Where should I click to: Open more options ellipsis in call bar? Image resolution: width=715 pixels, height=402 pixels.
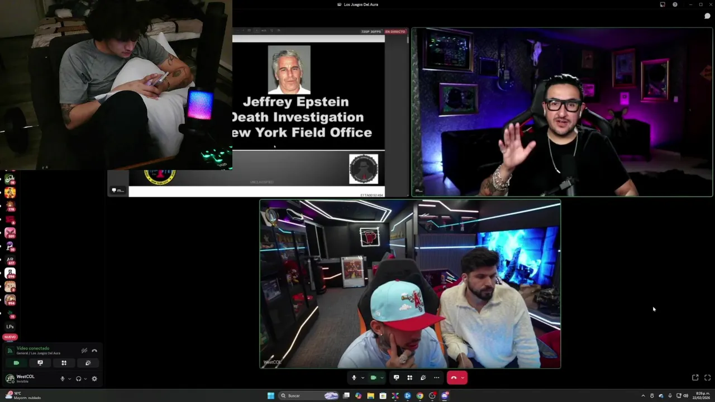coord(436,377)
